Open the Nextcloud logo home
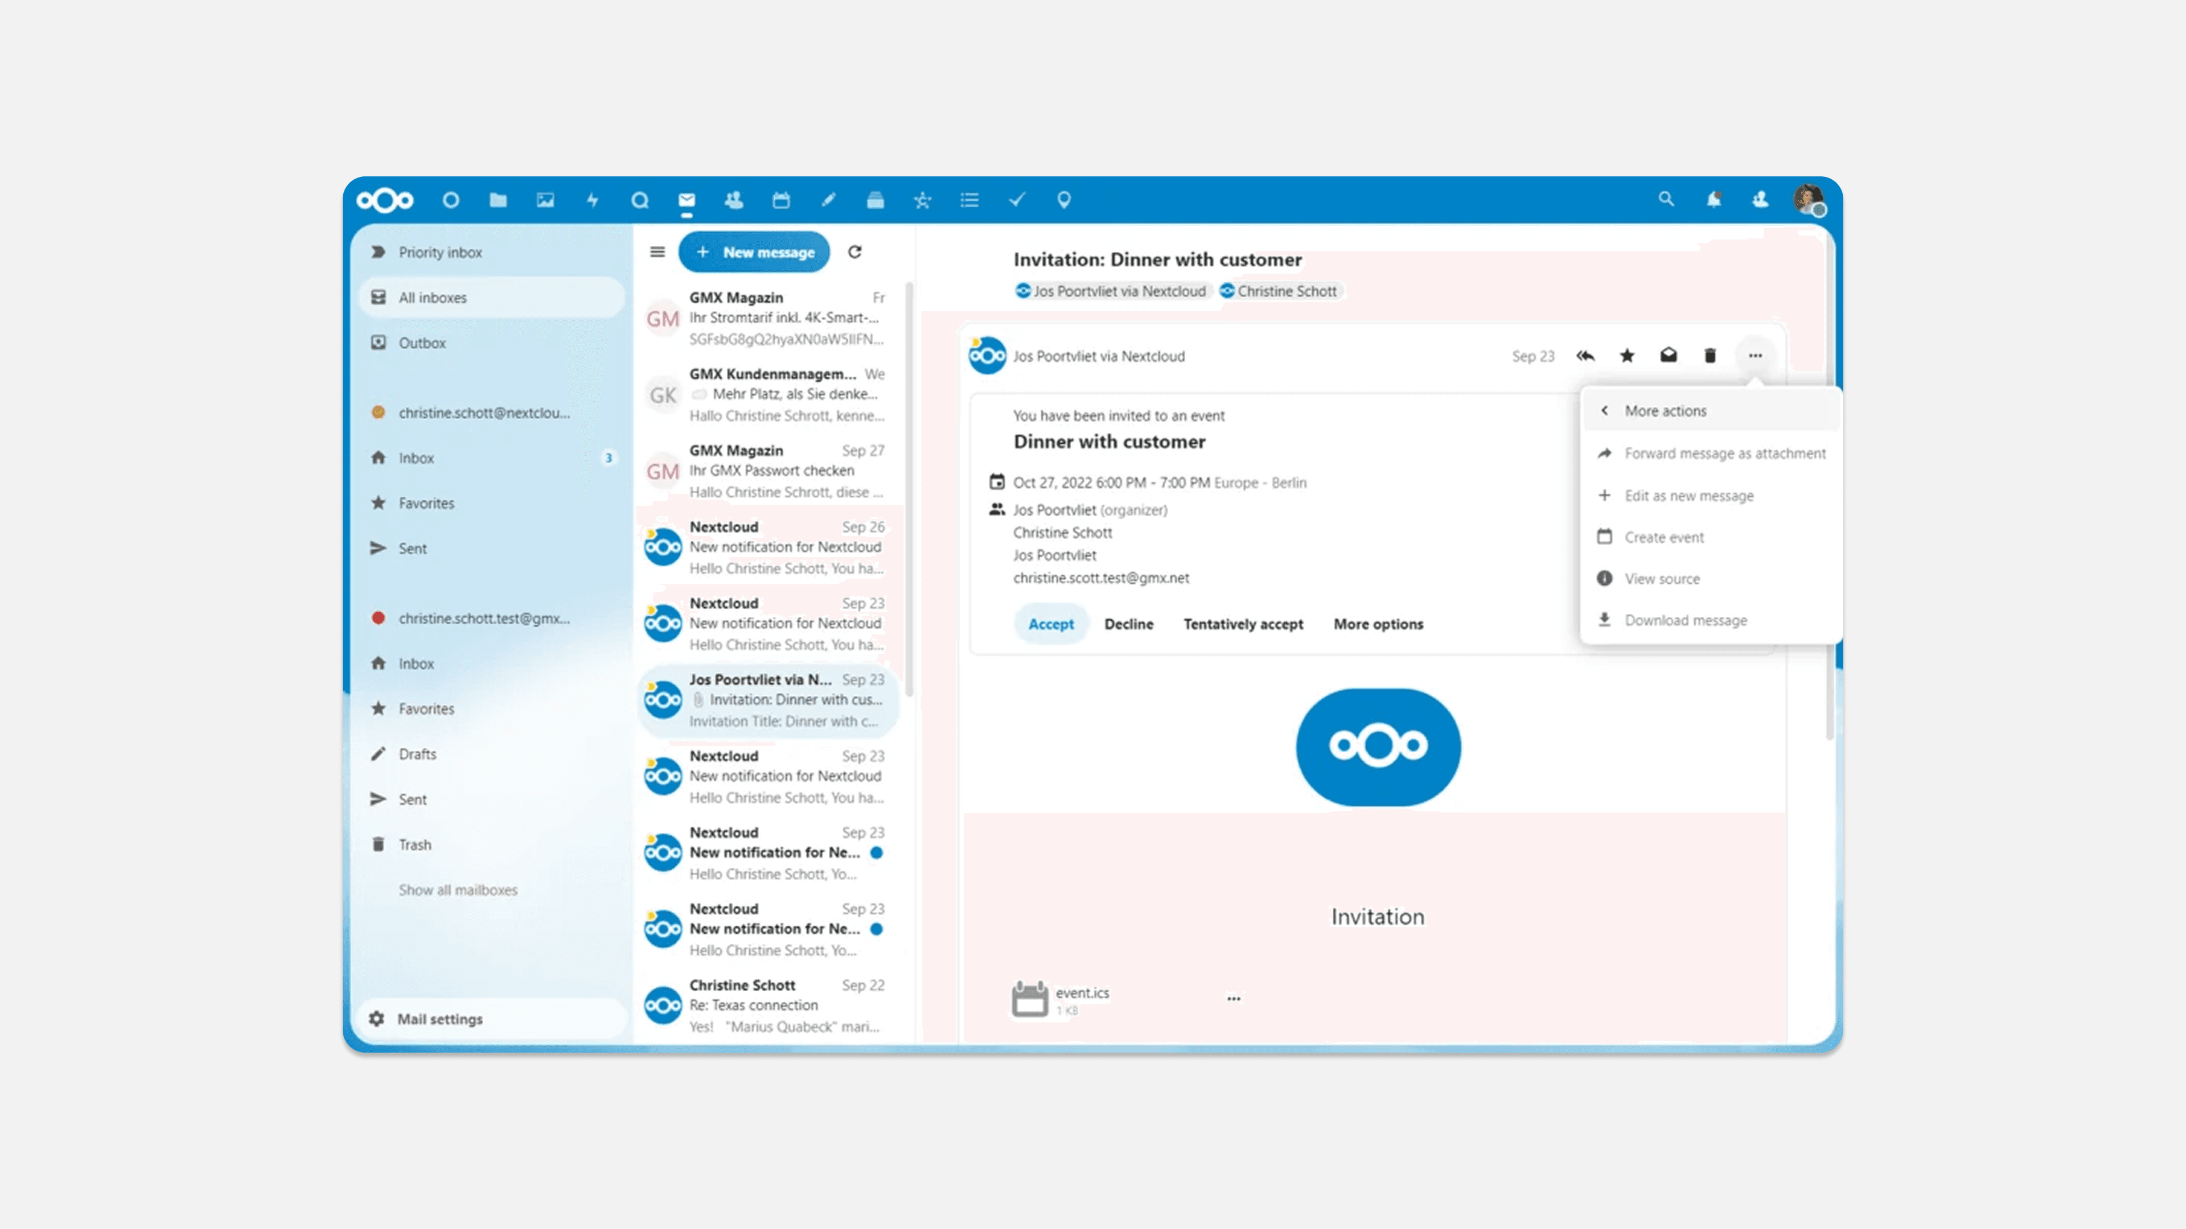Image resolution: width=2186 pixels, height=1229 pixels. pos(384,200)
